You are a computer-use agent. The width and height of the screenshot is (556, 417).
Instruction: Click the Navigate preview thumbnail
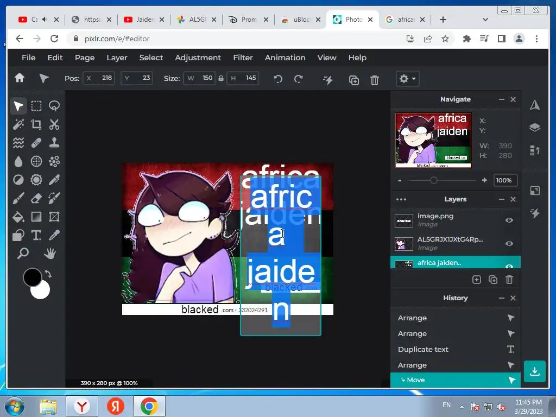tap(433, 141)
